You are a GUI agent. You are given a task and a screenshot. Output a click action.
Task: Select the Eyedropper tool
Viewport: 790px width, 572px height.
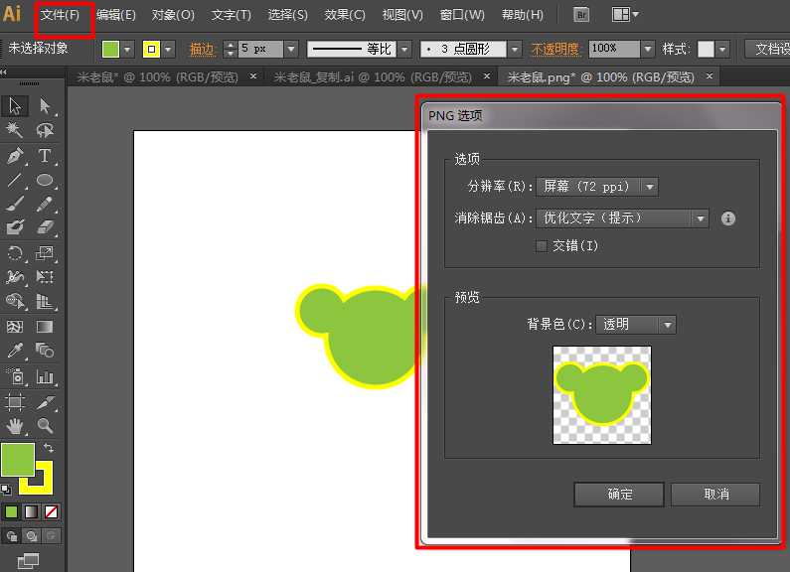(x=15, y=350)
